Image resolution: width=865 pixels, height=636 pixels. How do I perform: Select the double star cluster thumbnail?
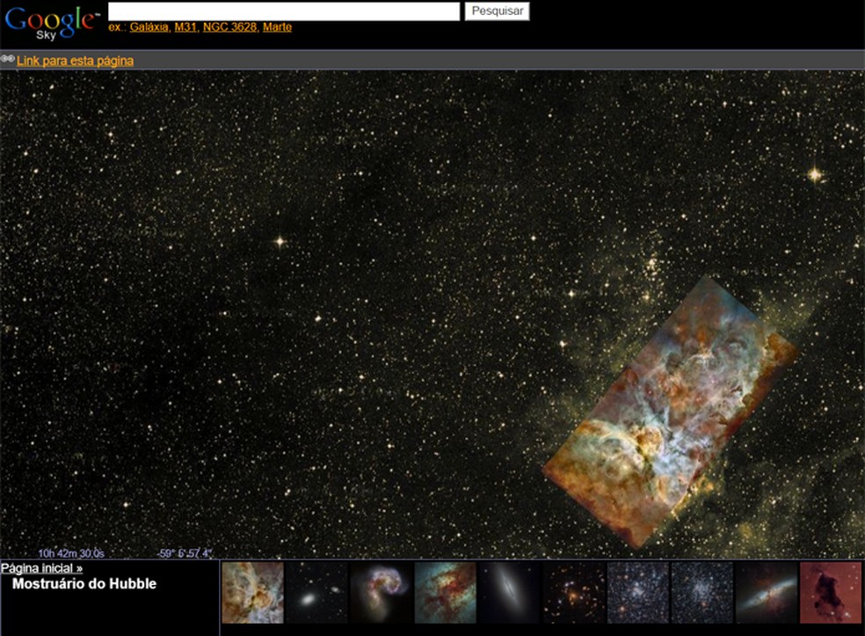(639, 593)
